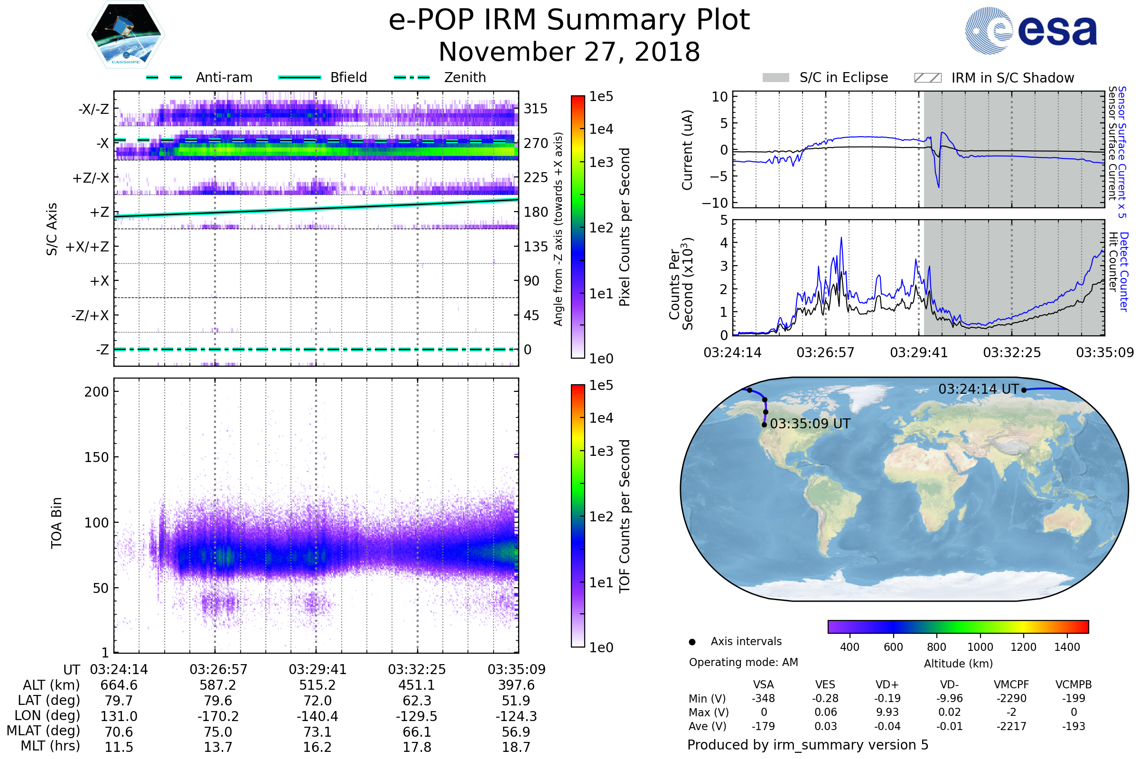The height and width of the screenshot is (759, 1139).
Task: Click the Pixel Counts per Second colorbar
Action: tap(578, 227)
